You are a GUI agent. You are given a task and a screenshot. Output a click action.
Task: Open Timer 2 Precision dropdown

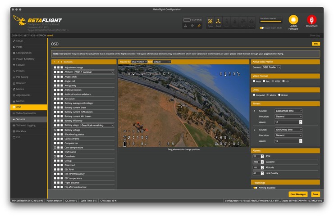pos(288,135)
